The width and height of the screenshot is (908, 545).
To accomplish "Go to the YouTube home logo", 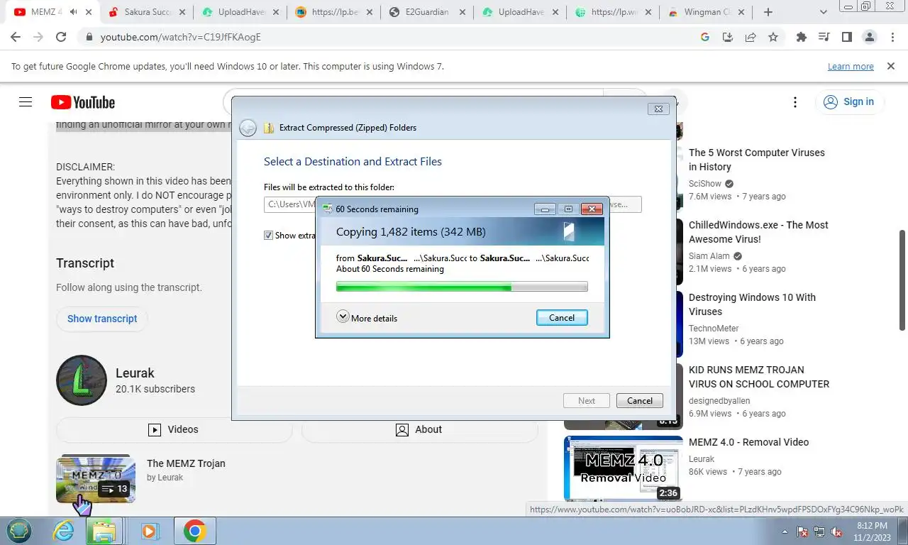I will coord(83,103).
